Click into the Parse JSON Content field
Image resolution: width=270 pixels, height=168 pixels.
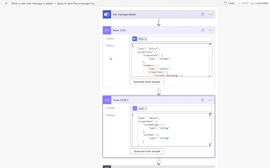click(171, 39)
